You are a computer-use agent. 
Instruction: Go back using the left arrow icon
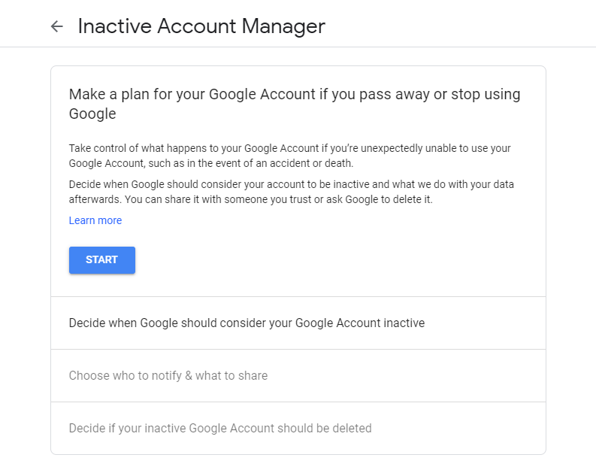point(56,26)
